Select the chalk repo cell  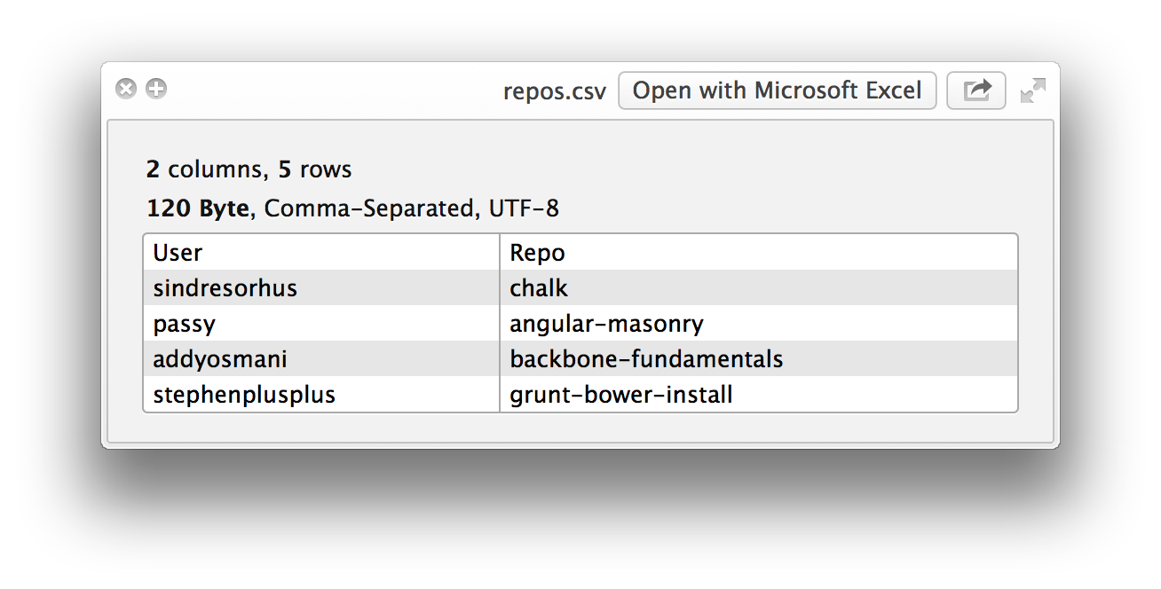(539, 288)
